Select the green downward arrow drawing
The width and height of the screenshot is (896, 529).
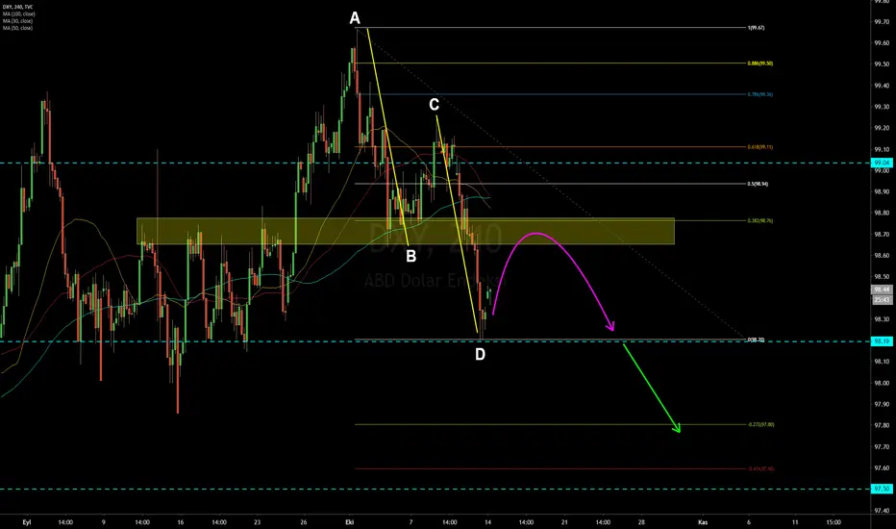(x=652, y=388)
